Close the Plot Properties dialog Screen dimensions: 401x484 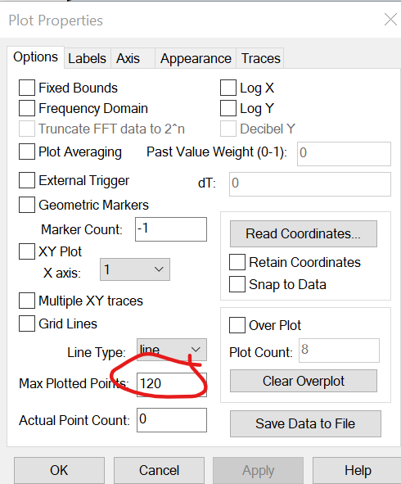[x=390, y=20]
